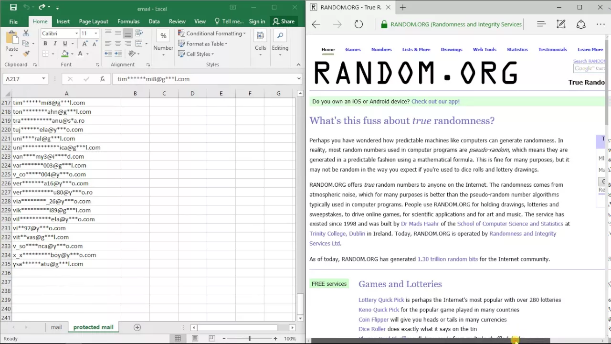The height and width of the screenshot is (344, 611).
Task: Toggle align text right
Action: 127,43
